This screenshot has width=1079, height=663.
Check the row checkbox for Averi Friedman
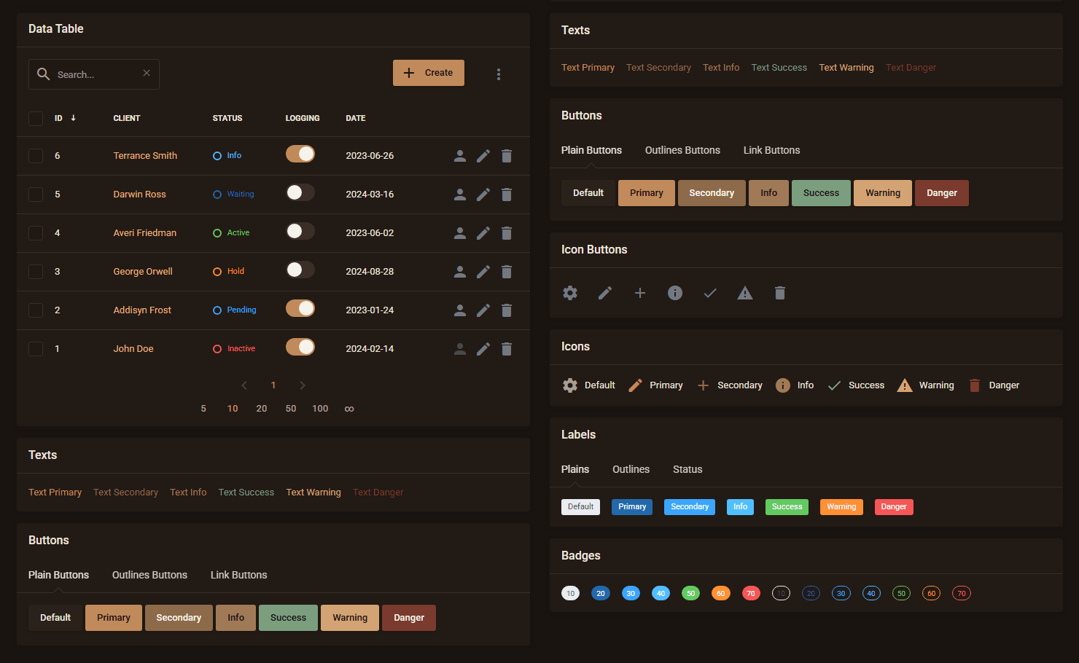click(35, 232)
